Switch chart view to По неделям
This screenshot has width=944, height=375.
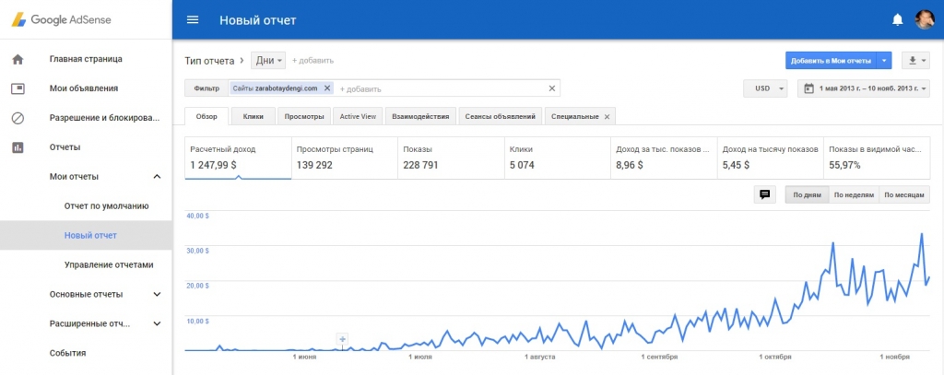(853, 194)
